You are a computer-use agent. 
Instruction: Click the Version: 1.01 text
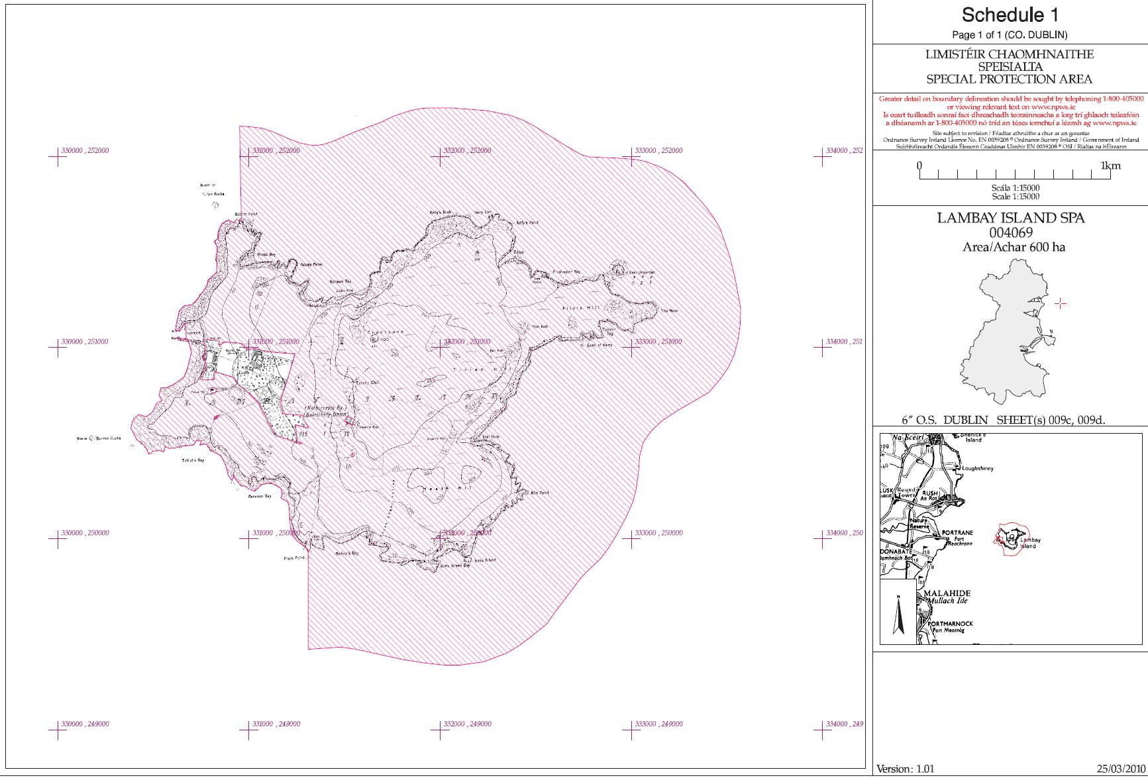click(x=905, y=769)
